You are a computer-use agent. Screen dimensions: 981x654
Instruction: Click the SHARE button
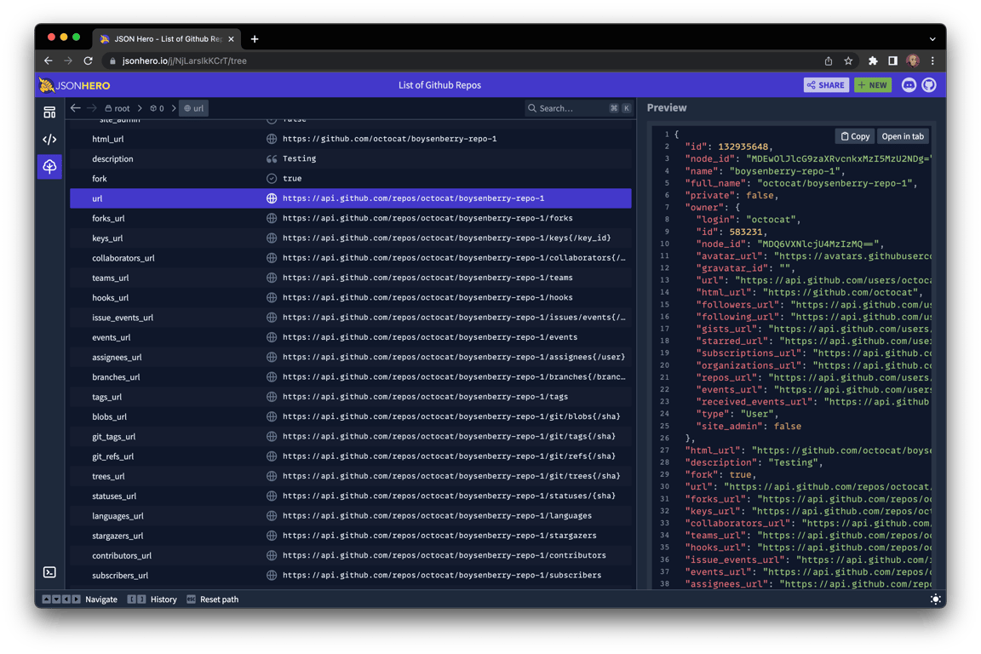(x=825, y=85)
